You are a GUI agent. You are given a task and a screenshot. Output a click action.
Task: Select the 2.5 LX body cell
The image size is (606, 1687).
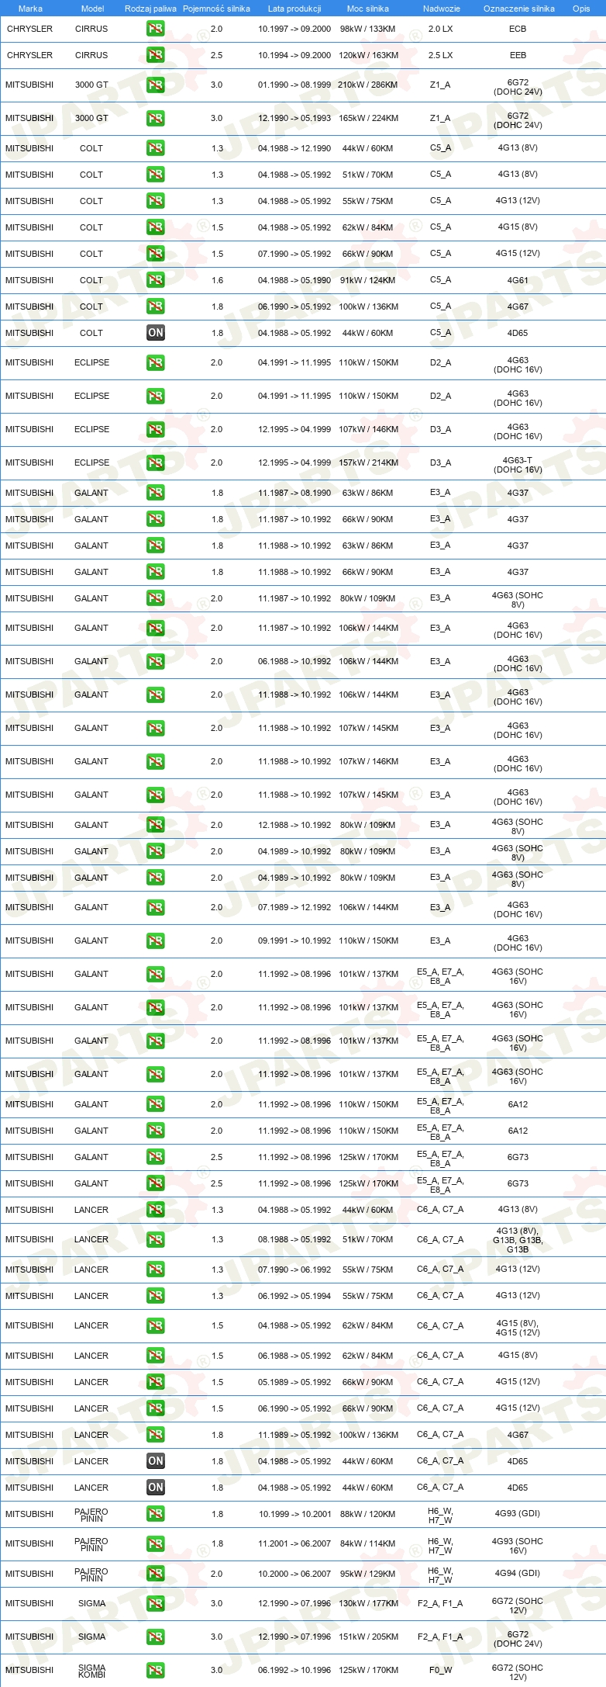[440, 55]
